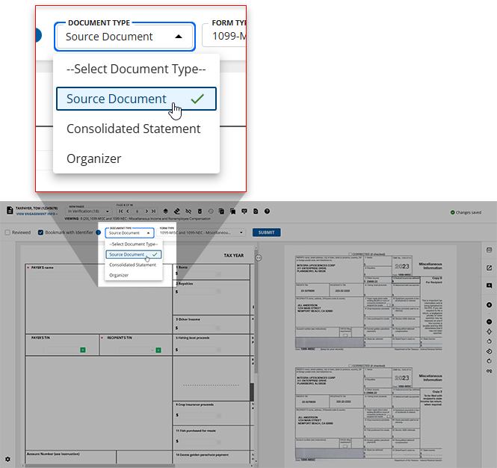The image size is (497, 468).
Task: Pick '--Select Document Type--' in the unmagnified list
Action: 134,244
